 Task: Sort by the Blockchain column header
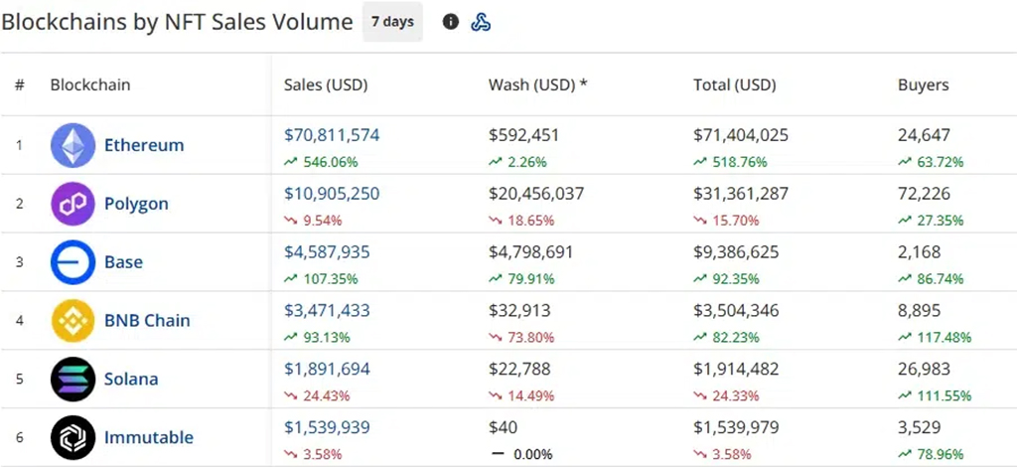click(90, 85)
